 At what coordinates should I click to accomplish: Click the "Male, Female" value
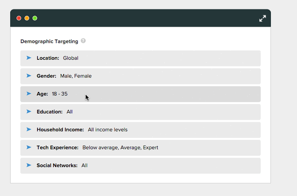(76, 76)
